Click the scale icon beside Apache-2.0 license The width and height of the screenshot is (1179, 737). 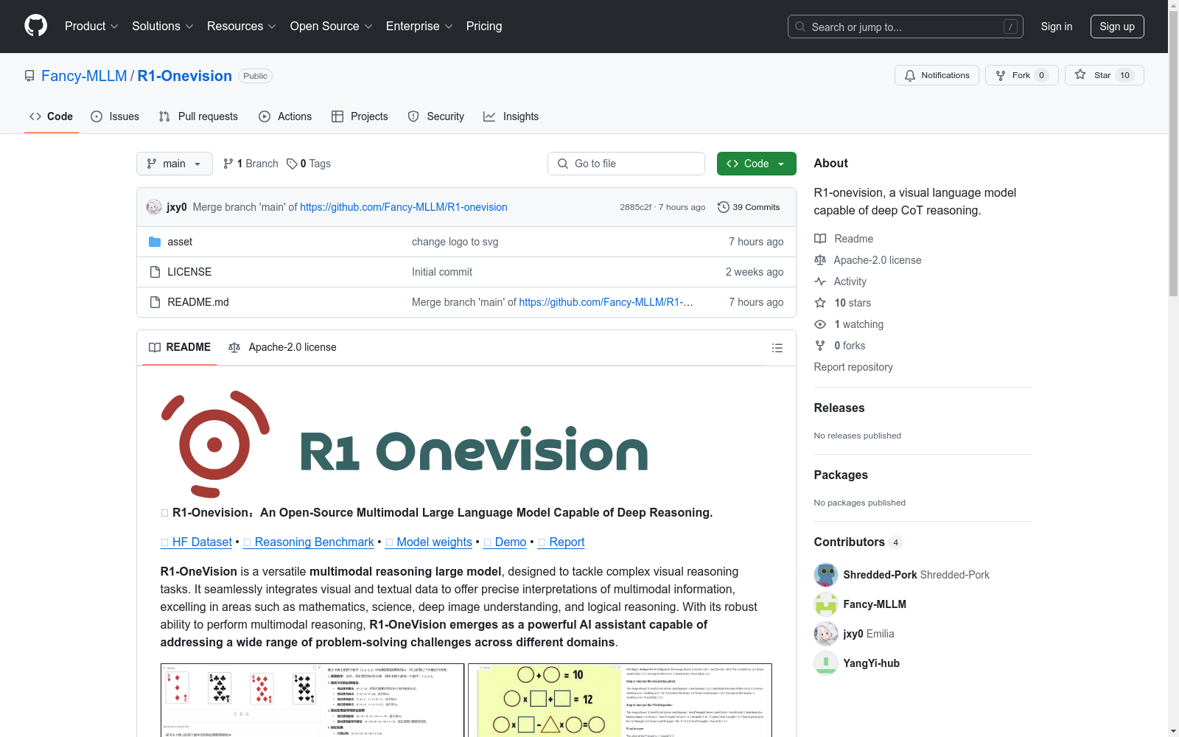tap(820, 260)
